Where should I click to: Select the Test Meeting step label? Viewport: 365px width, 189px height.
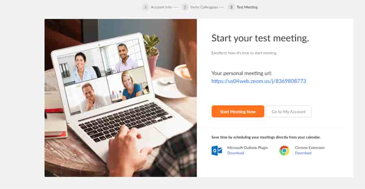[247, 7]
